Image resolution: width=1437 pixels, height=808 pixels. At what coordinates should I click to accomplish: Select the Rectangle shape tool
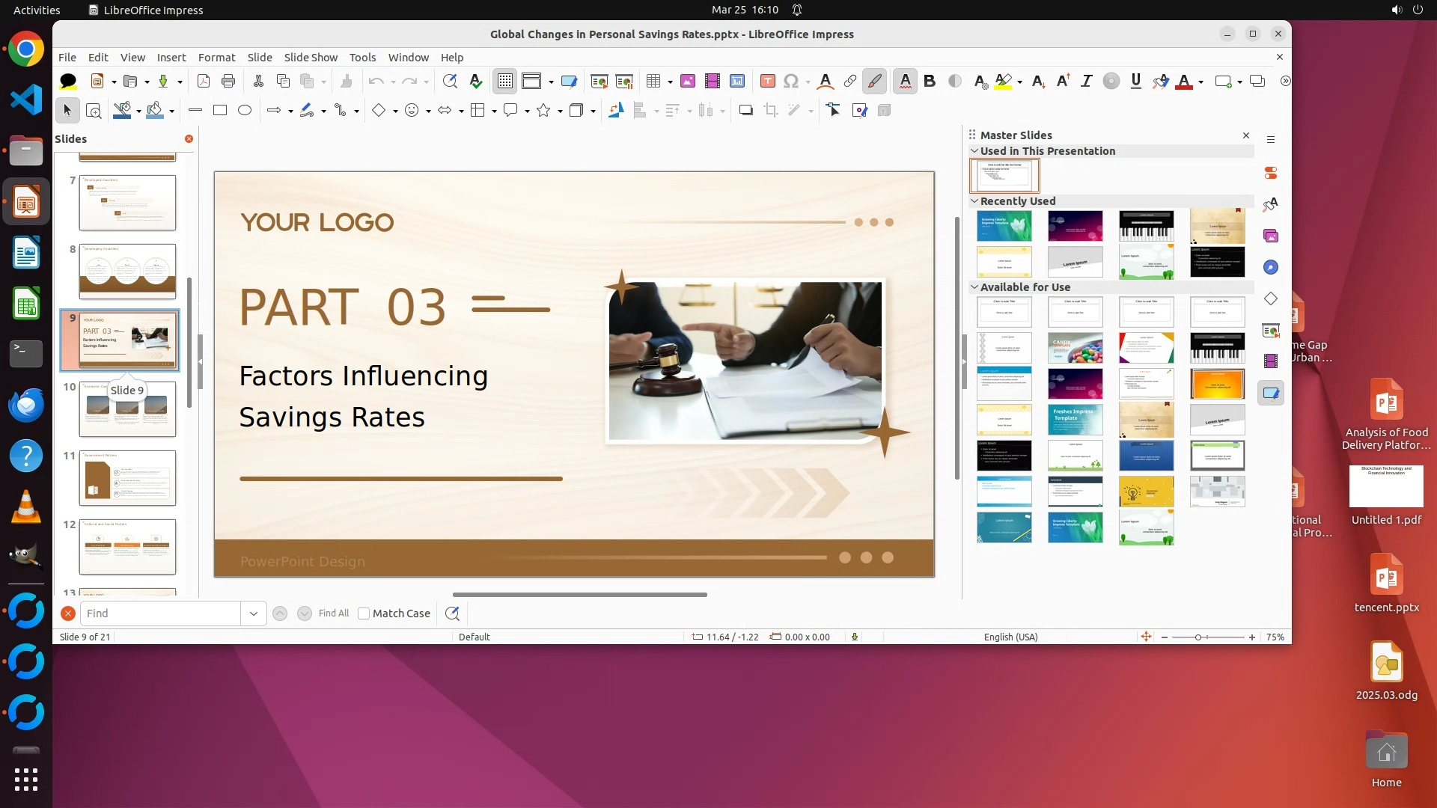[x=220, y=111]
